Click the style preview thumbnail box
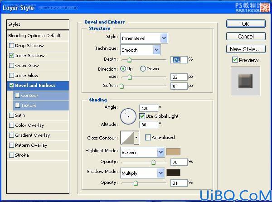The image size is (272, 202). (x=245, y=81)
